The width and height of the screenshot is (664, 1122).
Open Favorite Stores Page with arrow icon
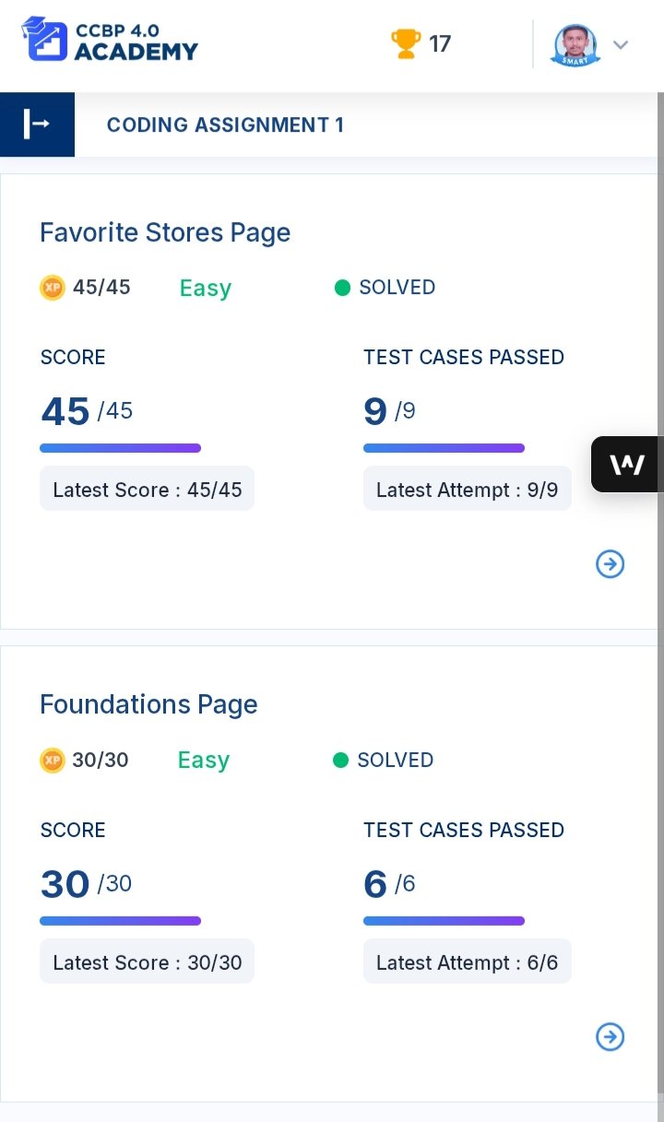[x=611, y=564]
